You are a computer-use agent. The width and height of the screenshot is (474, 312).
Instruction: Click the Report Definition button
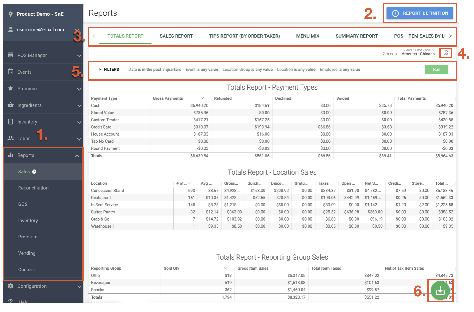[420, 13]
